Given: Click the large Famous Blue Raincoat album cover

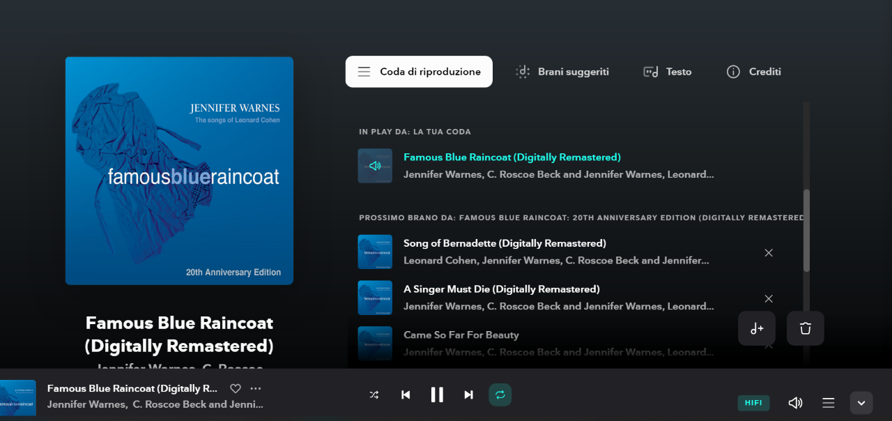Looking at the screenshot, I should tap(179, 171).
